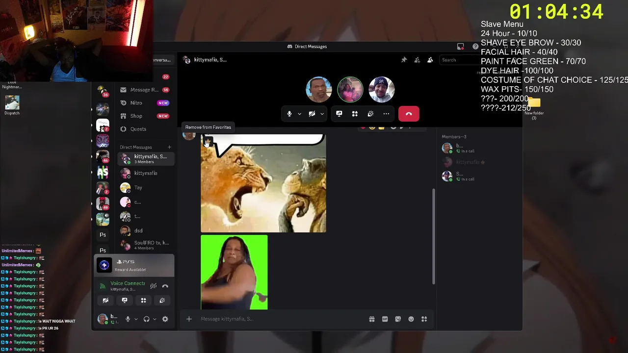Disconnect from voice in sidebar panel
The height and width of the screenshot is (353, 628).
click(x=165, y=286)
